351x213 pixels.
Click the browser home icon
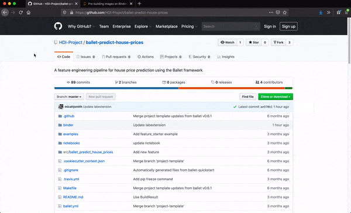29,12
